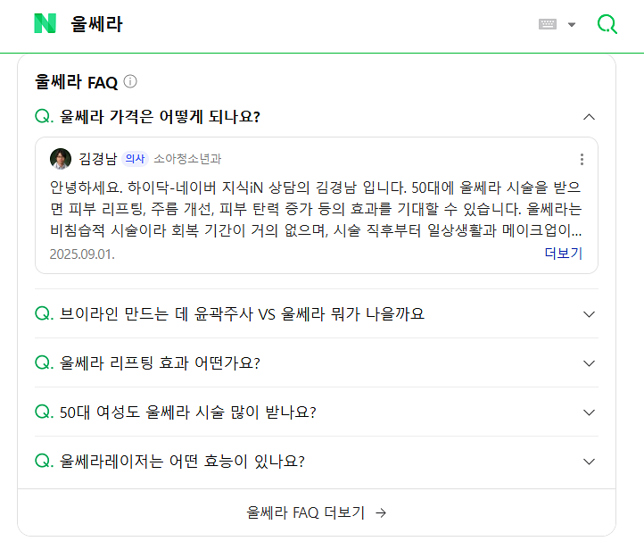Click the 울쎄라 search query field
The height and width of the screenshot is (558, 644).
click(x=268, y=24)
